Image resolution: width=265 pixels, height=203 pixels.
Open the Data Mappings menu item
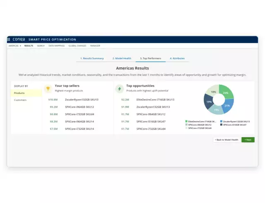click(57, 46)
